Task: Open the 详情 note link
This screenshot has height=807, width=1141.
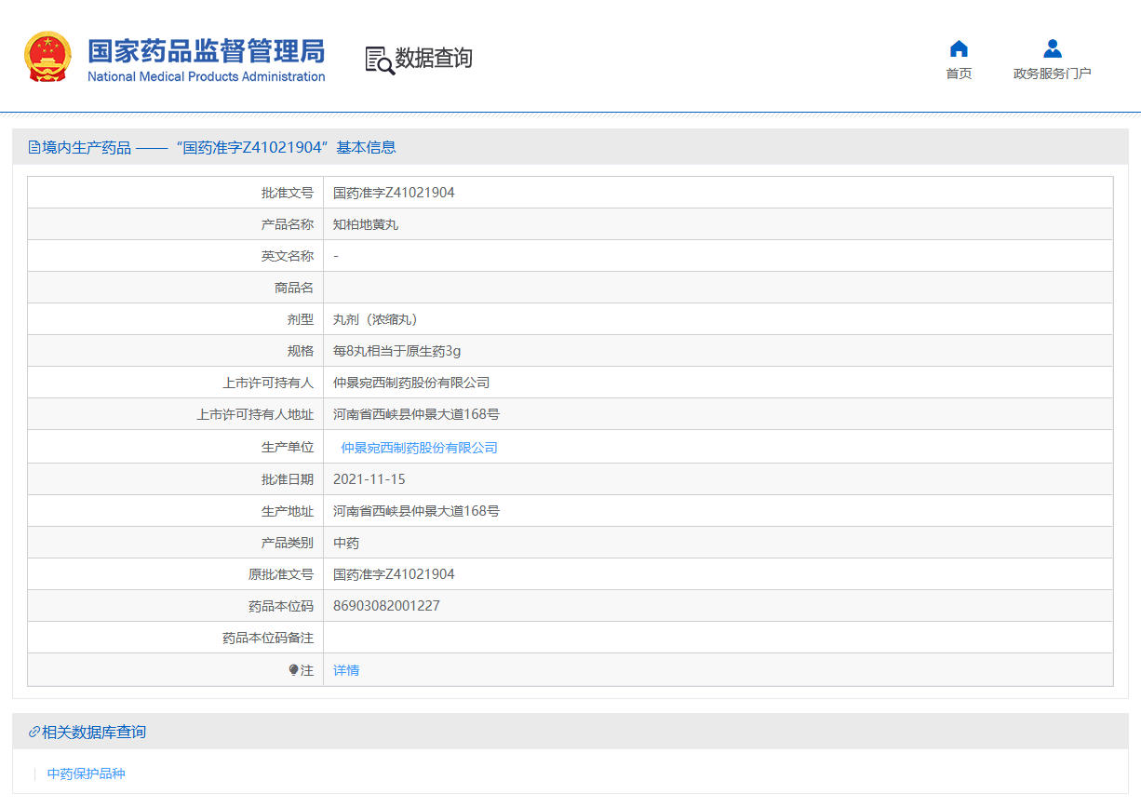Action: point(346,670)
